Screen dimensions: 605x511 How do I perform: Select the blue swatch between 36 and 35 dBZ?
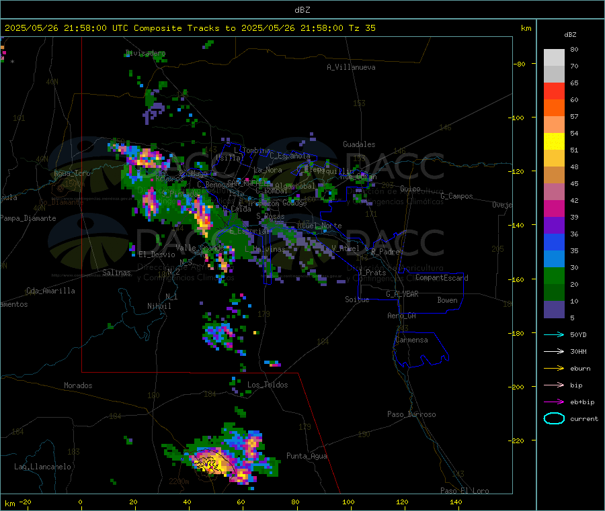point(554,242)
